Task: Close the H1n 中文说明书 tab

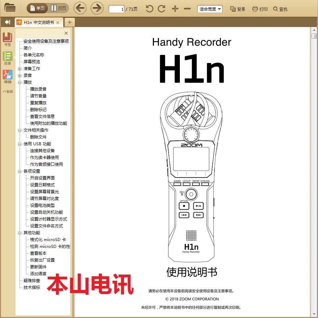Action: (58, 23)
